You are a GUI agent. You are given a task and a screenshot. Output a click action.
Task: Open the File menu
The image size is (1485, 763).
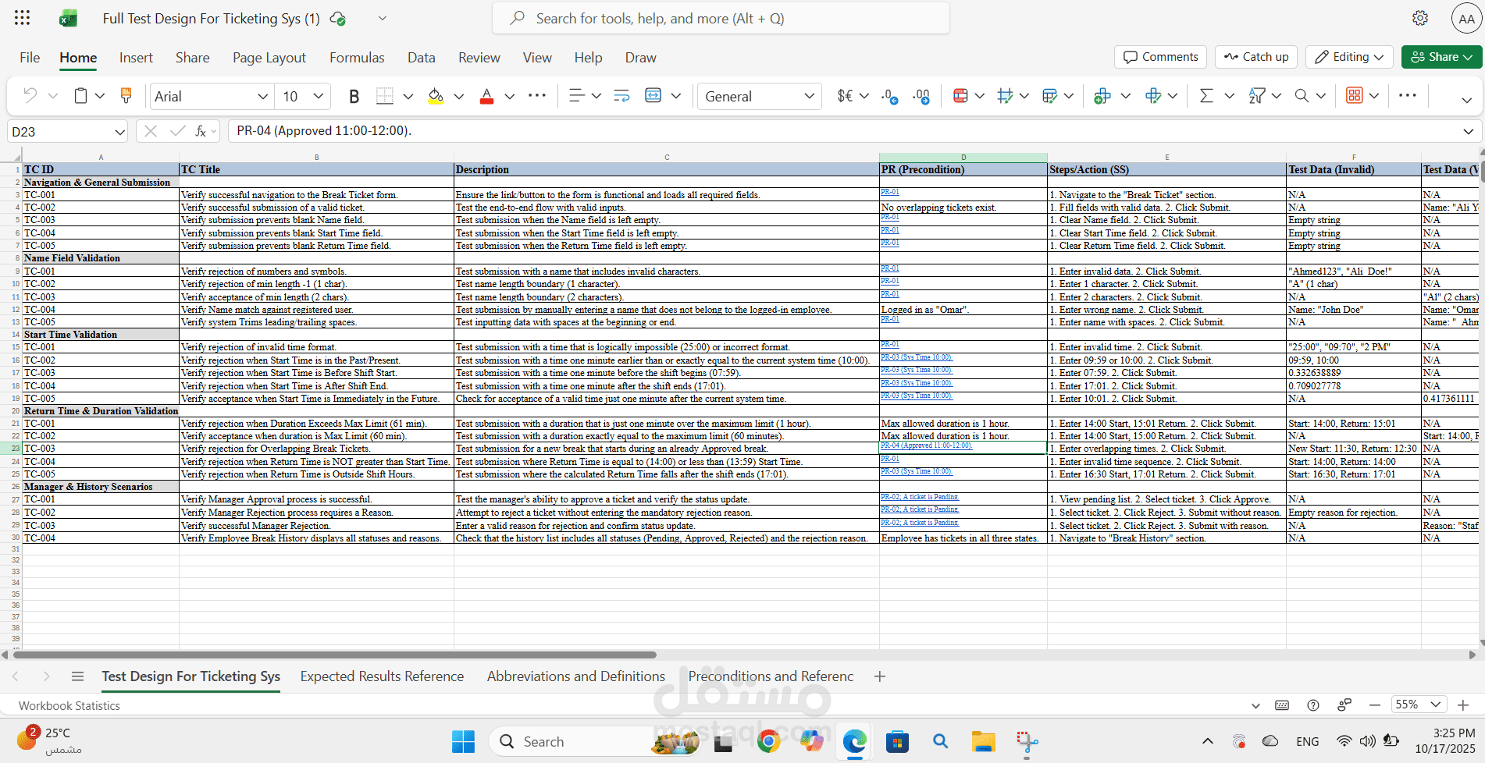click(30, 57)
